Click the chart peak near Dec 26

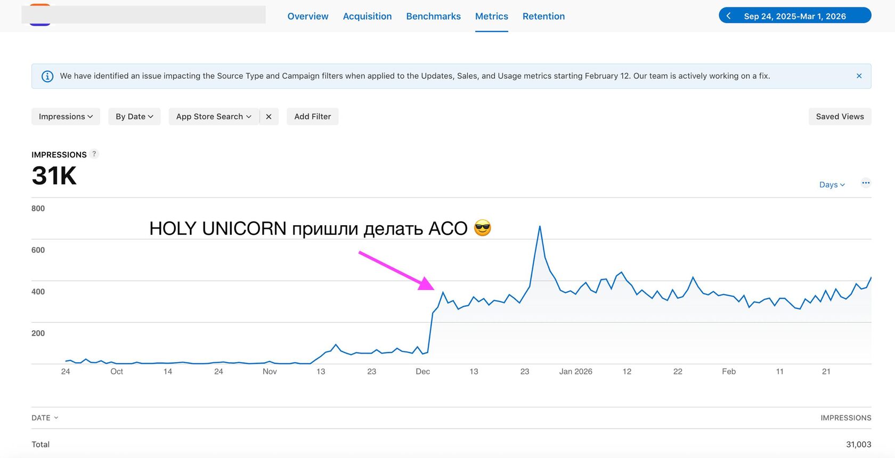tap(540, 226)
